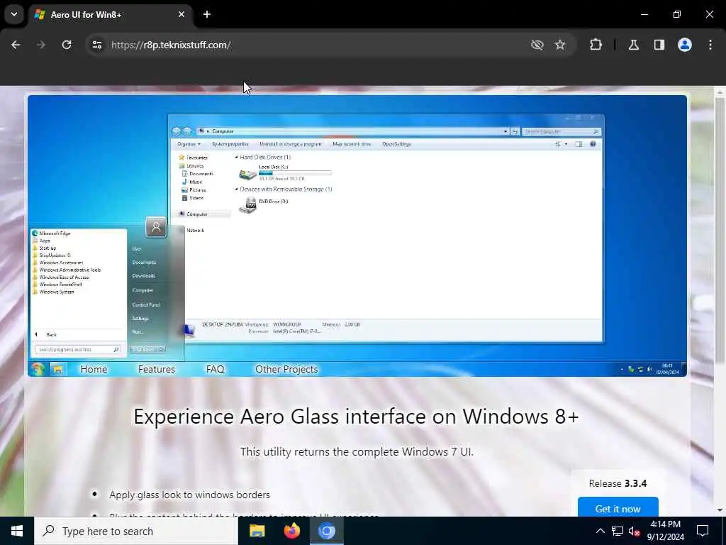Image resolution: width=726 pixels, height=545 pixels.
Task: Open a new browser tab
Action: [x=207, y=14]
